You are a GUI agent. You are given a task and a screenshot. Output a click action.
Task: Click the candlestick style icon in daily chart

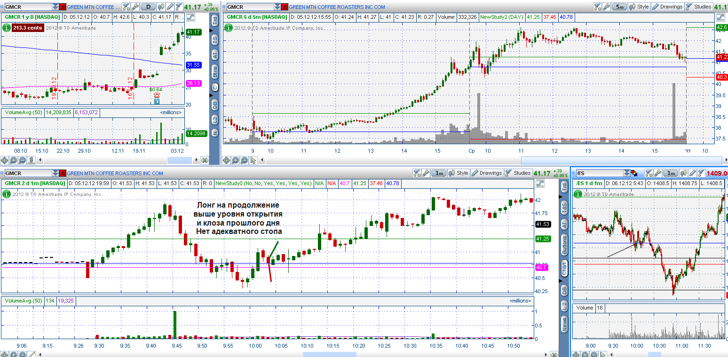[161, 7]
